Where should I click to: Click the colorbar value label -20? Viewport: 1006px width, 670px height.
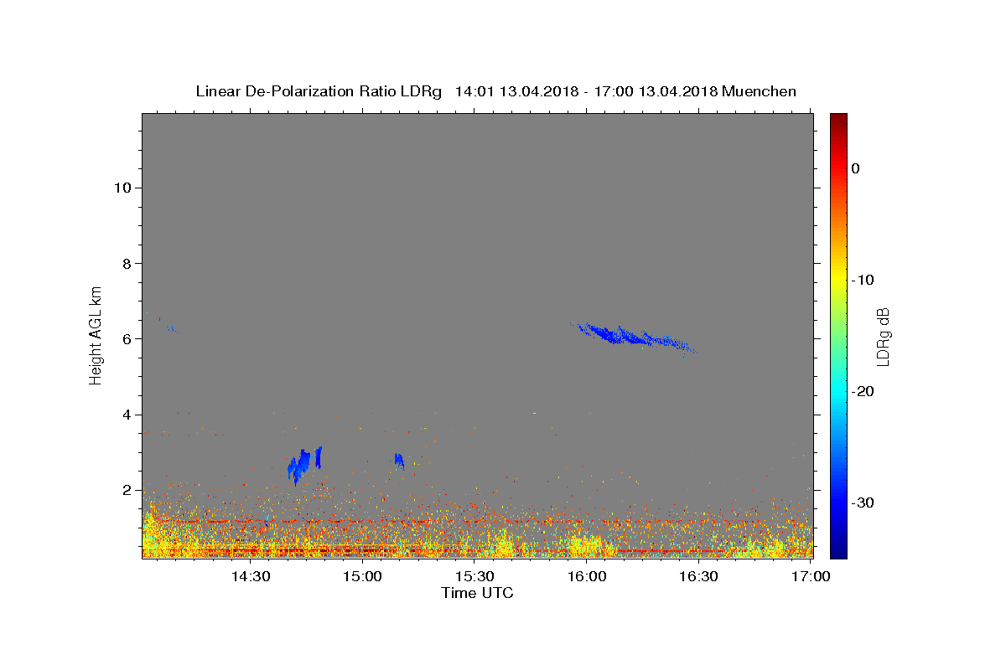tap(862, 391)
